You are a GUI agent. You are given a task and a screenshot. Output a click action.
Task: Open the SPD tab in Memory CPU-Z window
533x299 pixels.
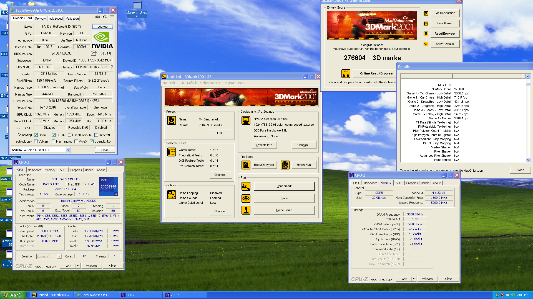coord(399,183)
